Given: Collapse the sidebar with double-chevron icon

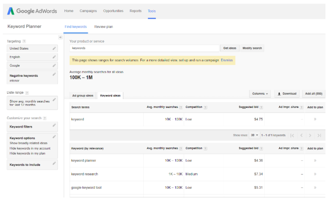Looking at the screenshot, I should 60,38.
